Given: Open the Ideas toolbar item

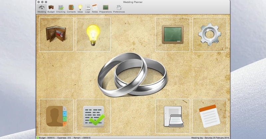Looking at the screenshot, I should pos(80,9).
